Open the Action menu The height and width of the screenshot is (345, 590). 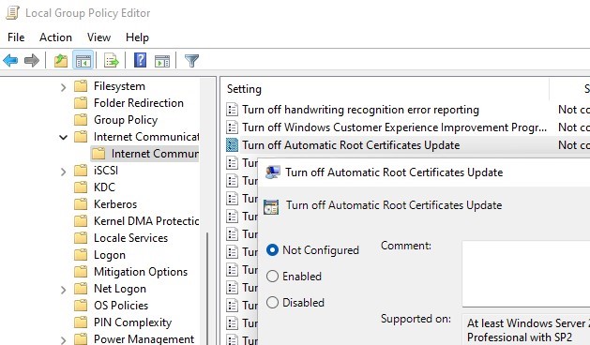[55, 37]
